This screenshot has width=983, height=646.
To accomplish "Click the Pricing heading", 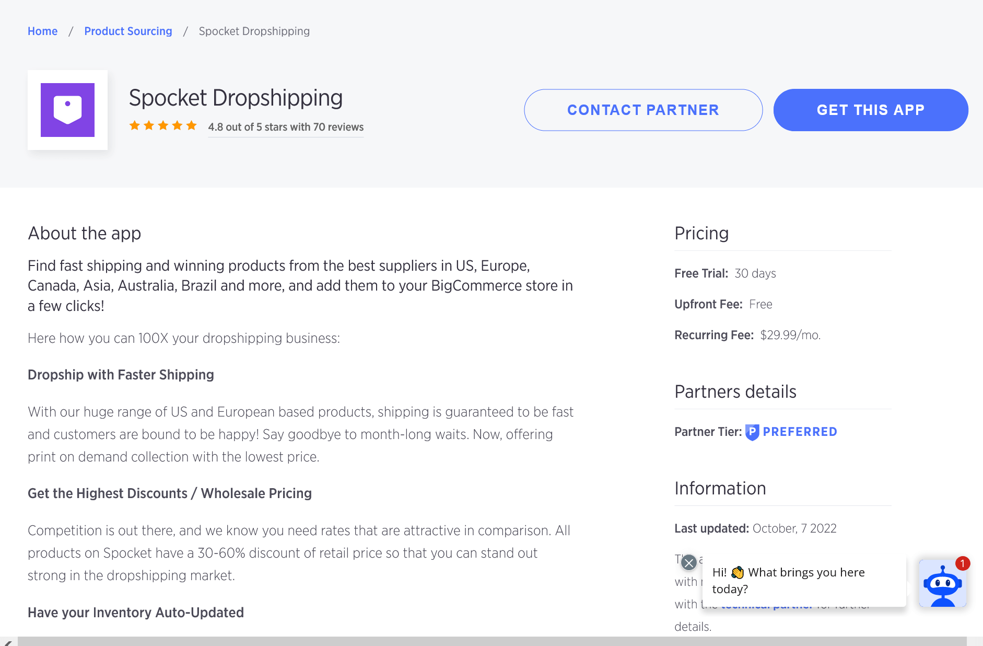I will click(701, 233).
